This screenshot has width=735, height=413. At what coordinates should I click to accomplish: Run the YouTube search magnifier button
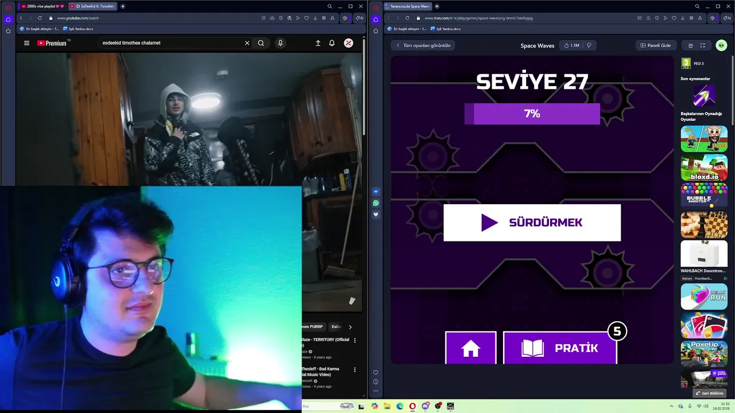coord(261,43)
